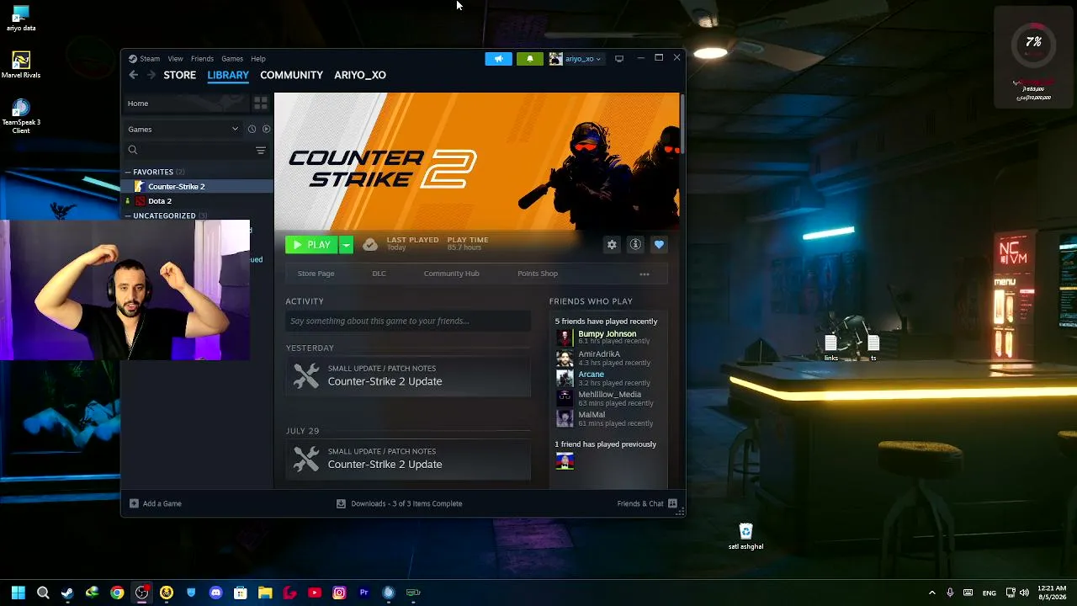Image resolution: width=1077 pixels, height=606 pixels.
Task: Select the TeamSpeak 3 Client desktop shortcut
Action: [21, 116]
